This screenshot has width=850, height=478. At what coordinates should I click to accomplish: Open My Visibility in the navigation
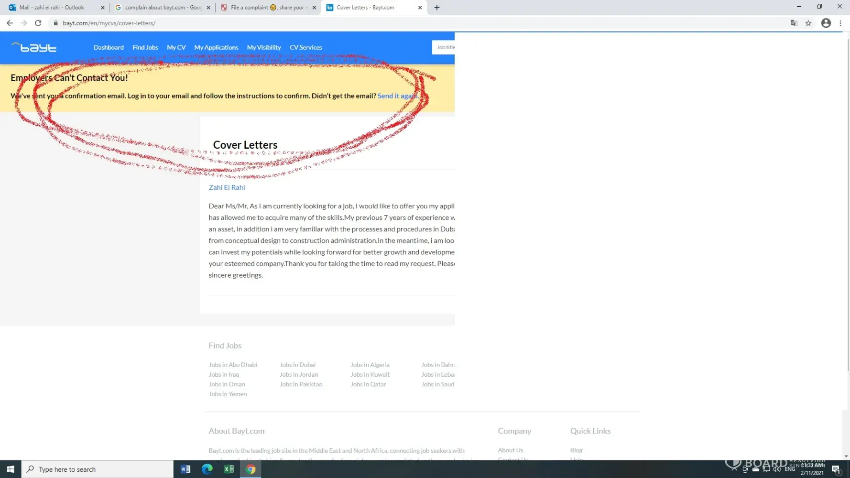coord(264,47)
